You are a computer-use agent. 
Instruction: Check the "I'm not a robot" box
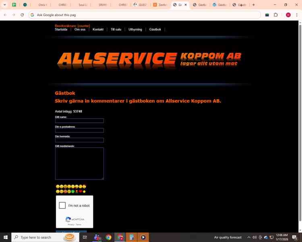tap(62, 205)
